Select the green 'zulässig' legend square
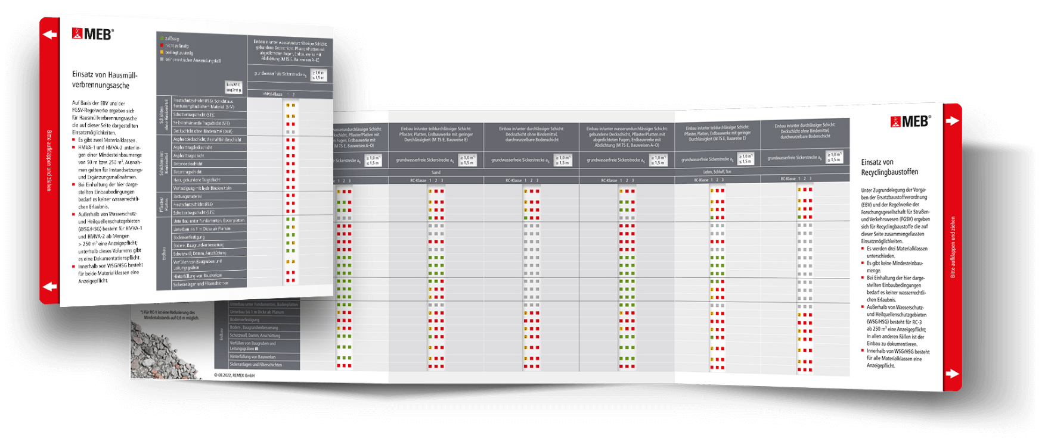The image size is (1048, 445). pyautogui.click(x=161, y=38)
